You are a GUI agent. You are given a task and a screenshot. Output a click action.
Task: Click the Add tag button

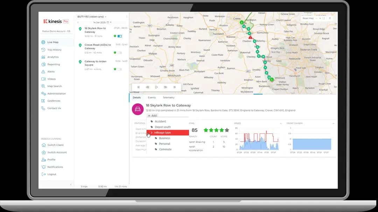coord(152,116)
